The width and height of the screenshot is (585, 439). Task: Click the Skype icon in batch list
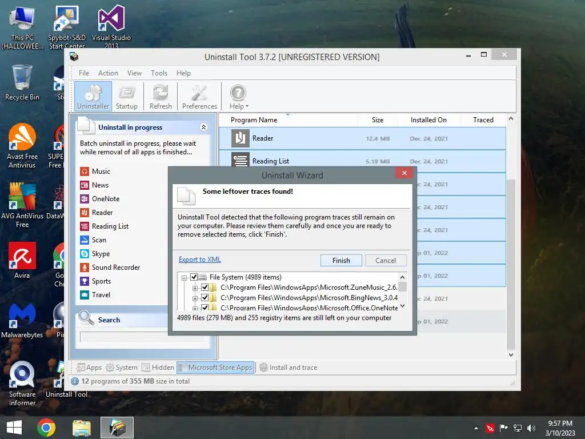coord(85,254)
